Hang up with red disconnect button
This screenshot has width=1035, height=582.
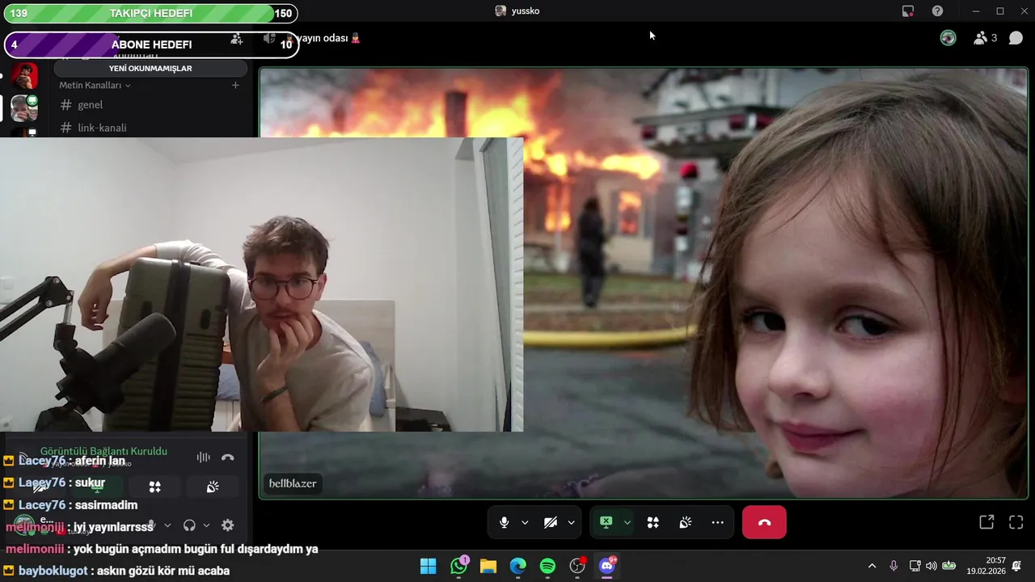[x=764, y=523]
